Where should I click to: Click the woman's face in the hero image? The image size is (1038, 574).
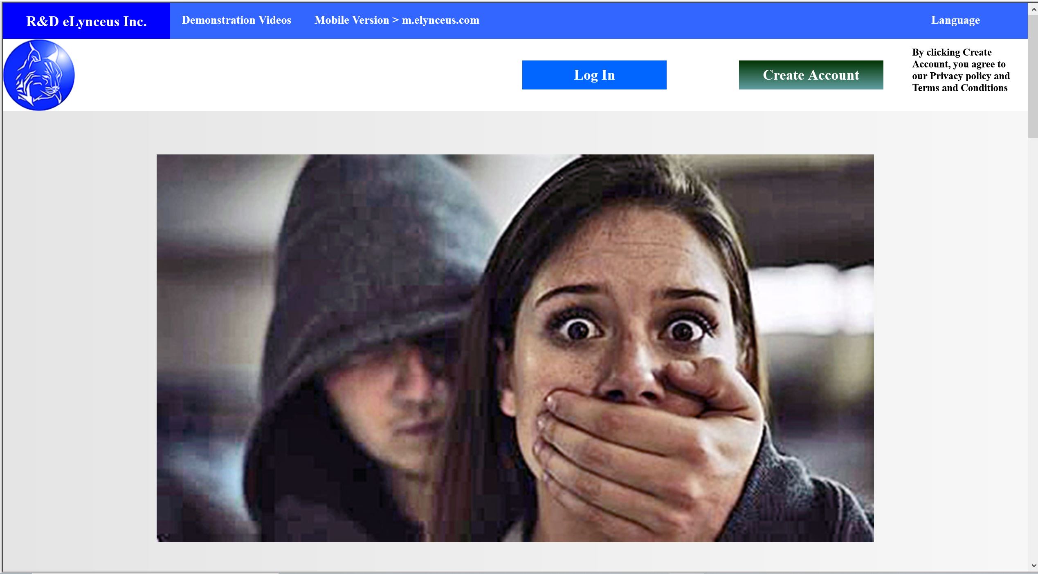(x=630, y=327)
